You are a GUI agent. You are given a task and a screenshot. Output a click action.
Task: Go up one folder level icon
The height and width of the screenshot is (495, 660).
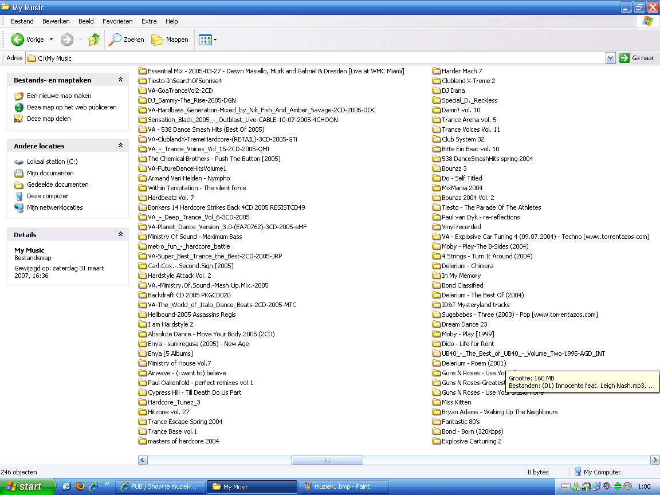tap(95, 40)
